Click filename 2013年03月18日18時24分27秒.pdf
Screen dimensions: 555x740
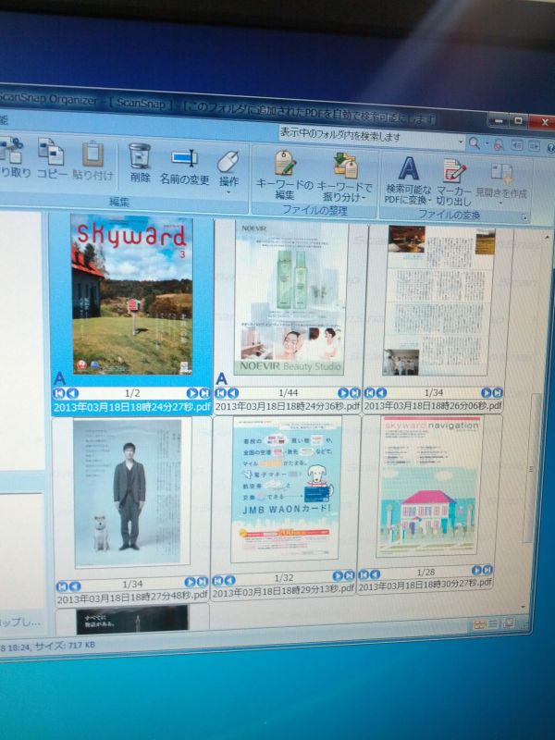pos(132,407)
